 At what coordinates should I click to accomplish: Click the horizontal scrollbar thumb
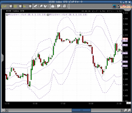point(81,110)
